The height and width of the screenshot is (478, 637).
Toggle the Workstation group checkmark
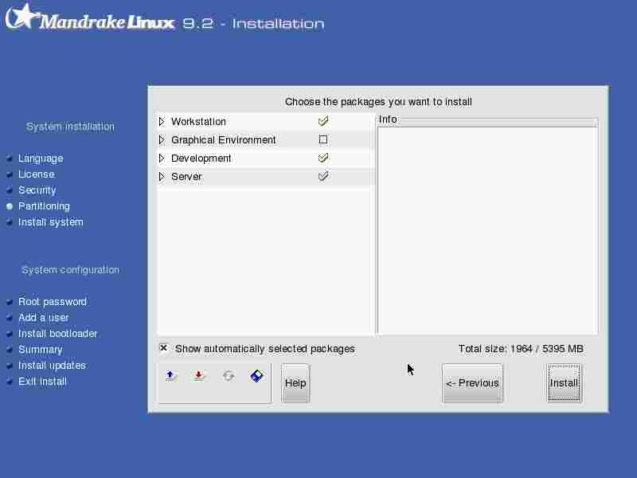click(x=323, y=121)
